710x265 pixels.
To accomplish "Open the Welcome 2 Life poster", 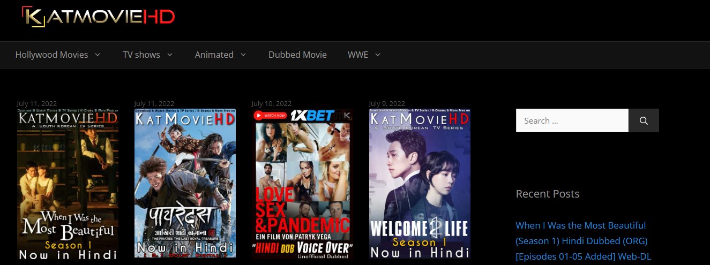I will [420, 183].
